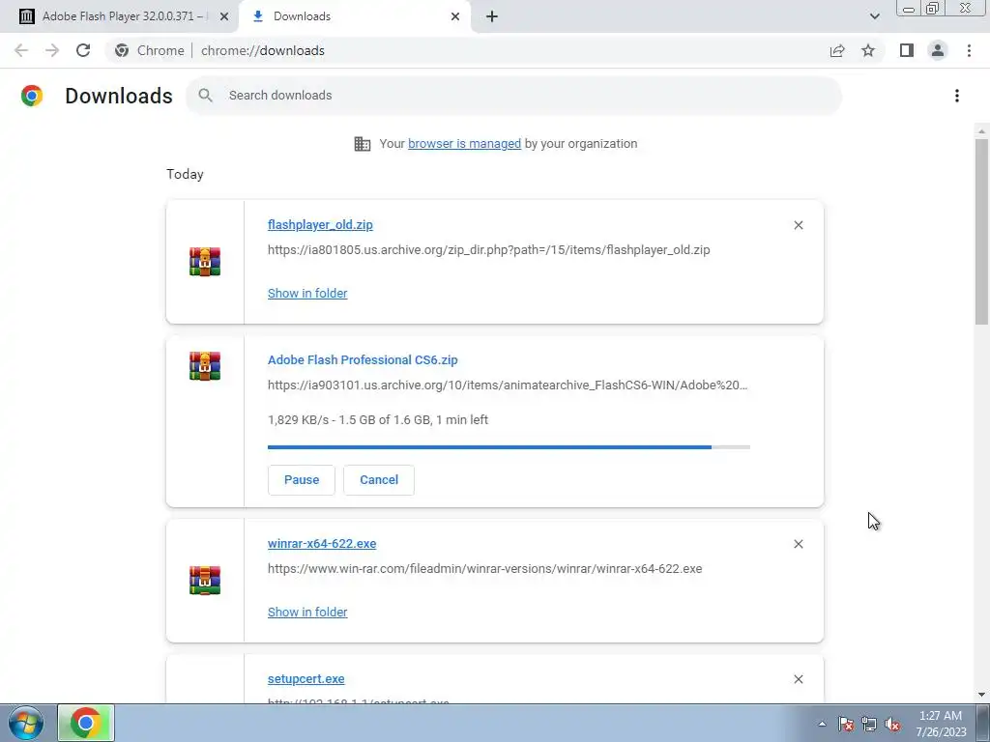The height and width of the screenshot is (742, 990).
Task: Pause the Adobe Flash CS6 download
Action: click(302, 479)
